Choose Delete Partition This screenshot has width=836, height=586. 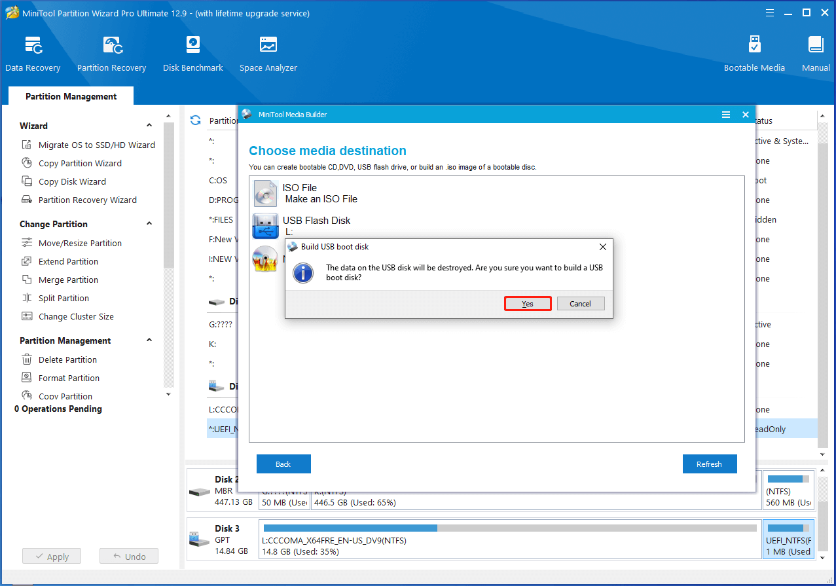[x=59, y=359]
